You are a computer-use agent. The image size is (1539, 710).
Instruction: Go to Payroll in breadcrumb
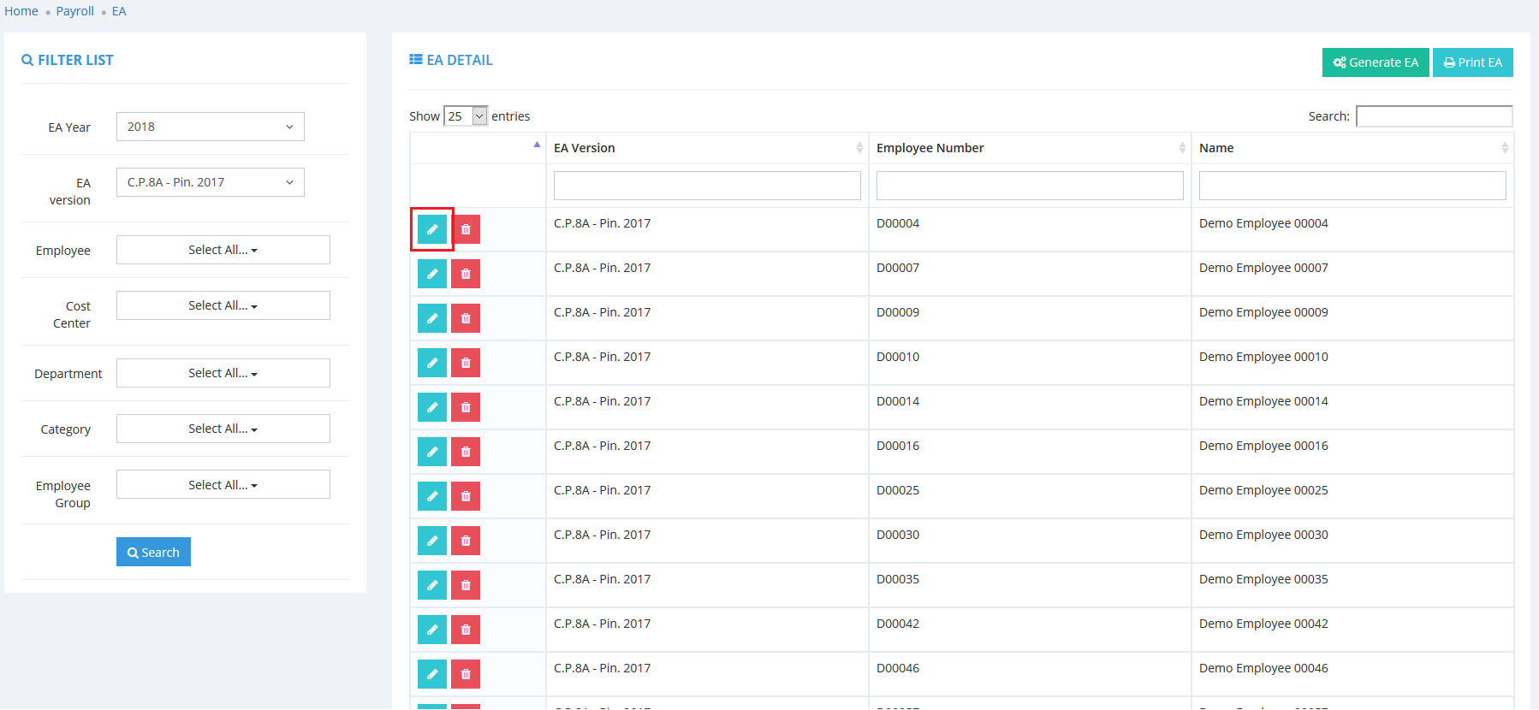(x=75, y=11)
